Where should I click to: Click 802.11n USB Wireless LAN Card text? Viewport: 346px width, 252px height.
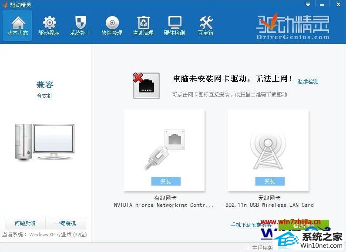[269, 205]
